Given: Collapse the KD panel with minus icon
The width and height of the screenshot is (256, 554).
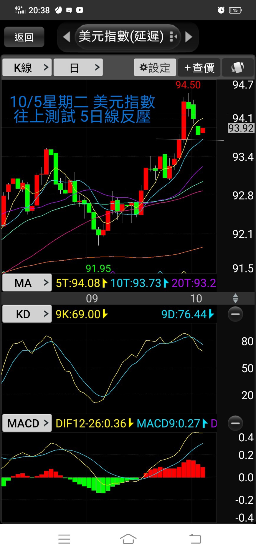Looking at the screenshot, I should tap(235, 314).
